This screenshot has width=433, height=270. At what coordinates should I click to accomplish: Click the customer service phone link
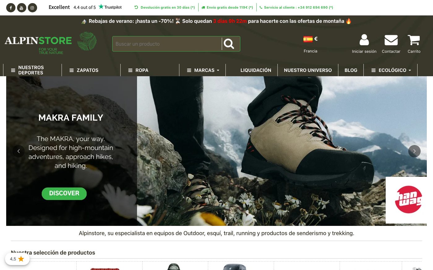(296, 7)
